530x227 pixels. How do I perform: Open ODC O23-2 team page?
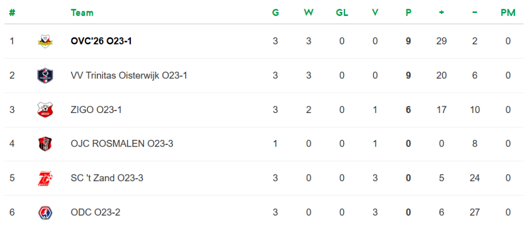95,213
